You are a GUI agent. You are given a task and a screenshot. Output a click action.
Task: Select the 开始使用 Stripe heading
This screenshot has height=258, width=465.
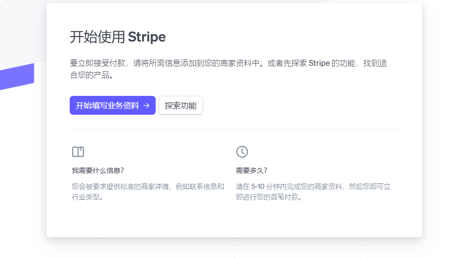(118, 37)
